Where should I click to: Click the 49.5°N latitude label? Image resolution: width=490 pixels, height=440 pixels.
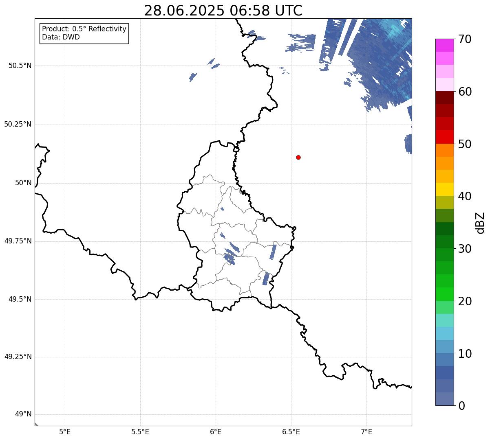tap(20, 299)
